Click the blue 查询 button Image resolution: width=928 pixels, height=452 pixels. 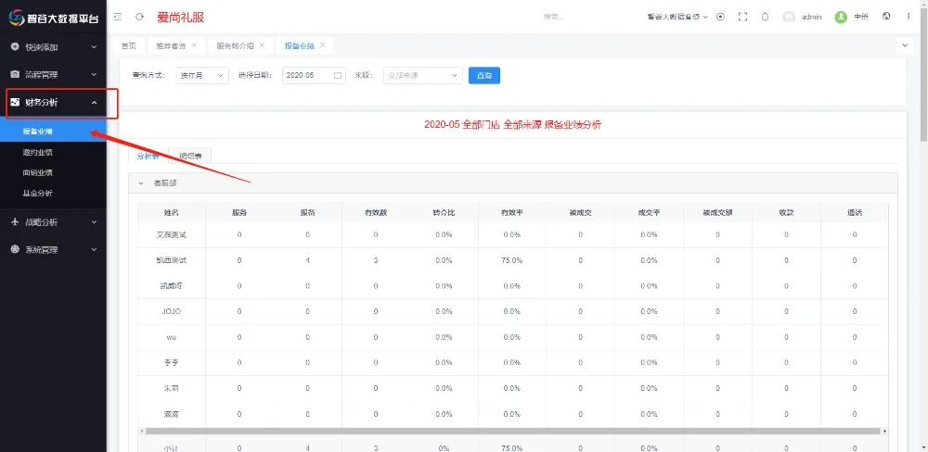484,75
